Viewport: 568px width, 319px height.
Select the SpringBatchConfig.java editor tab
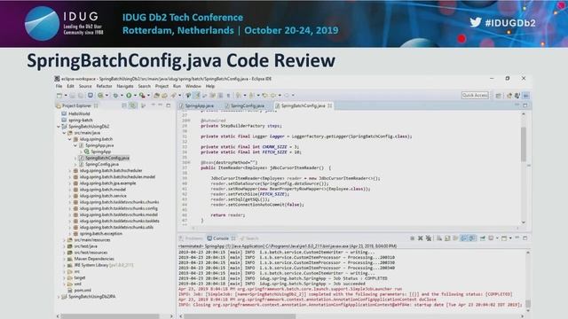point(304,105)
